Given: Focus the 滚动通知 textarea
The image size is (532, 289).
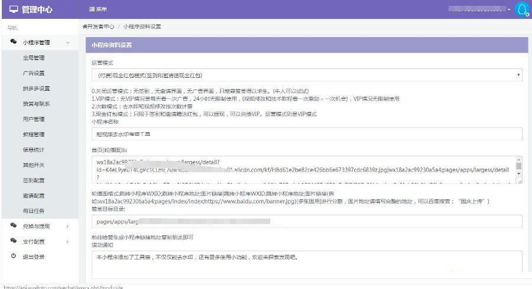Looking at the screenshot, I should tap(307, 265).
